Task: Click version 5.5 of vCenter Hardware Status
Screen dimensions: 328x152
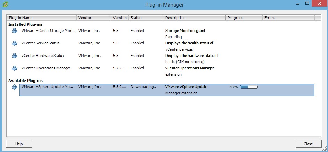Action: click(x=116, y=56)
